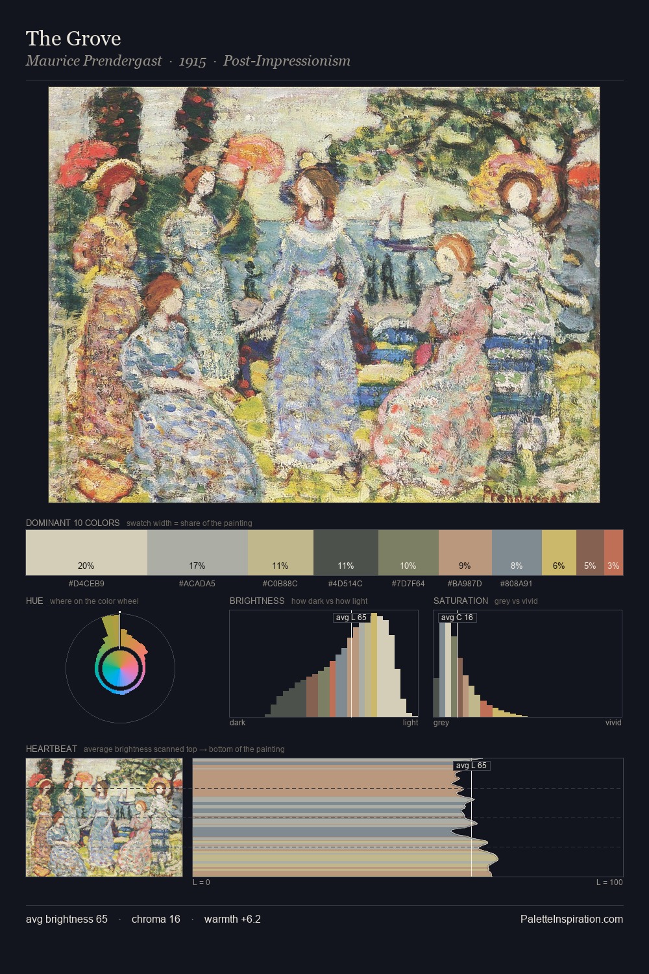Viewport: 649px width, 974px height.
Task: Select the 5% brown swatch
Action: [590, 553]
